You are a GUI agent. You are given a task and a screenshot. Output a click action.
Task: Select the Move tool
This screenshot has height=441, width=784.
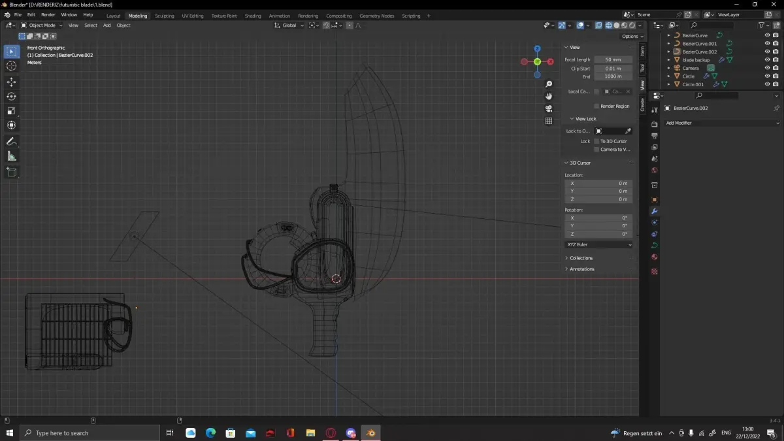tap(11, 82)
